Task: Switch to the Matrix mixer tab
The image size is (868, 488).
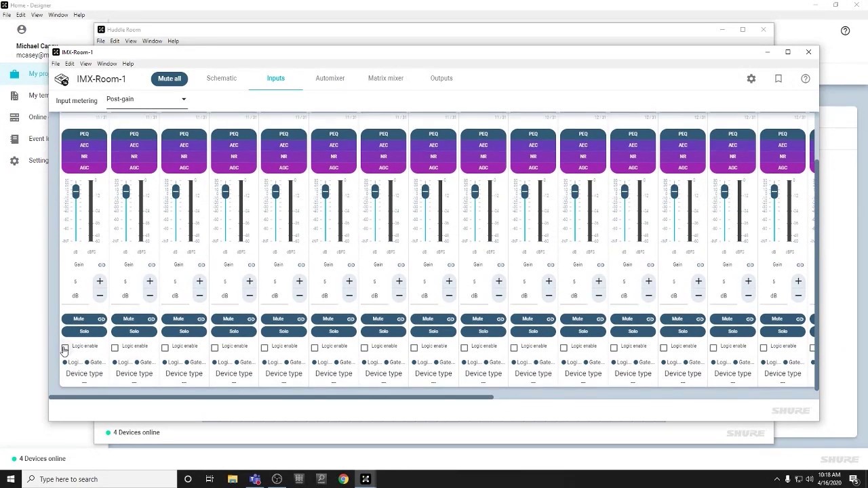Action: pyautogui.click(x=386, y=78)
